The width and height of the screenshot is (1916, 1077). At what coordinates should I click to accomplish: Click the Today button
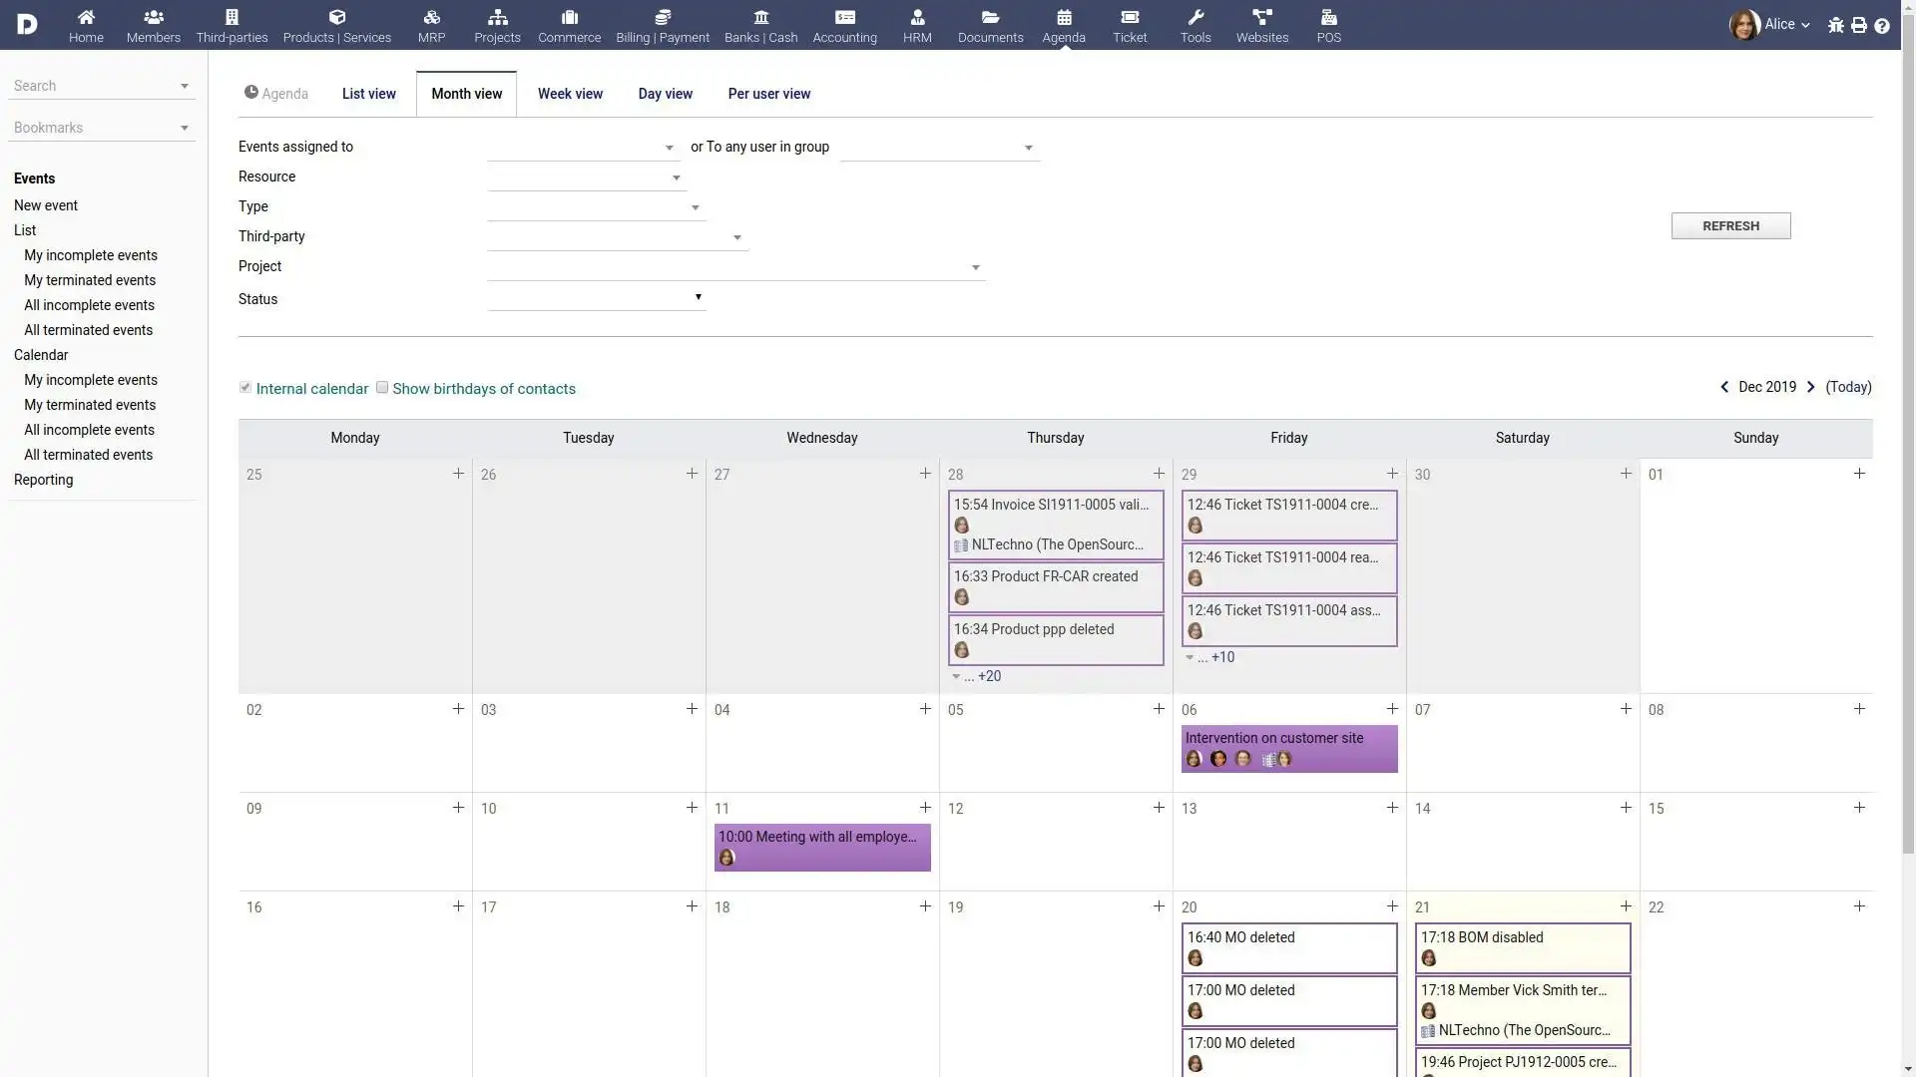tap(1847, 387)
